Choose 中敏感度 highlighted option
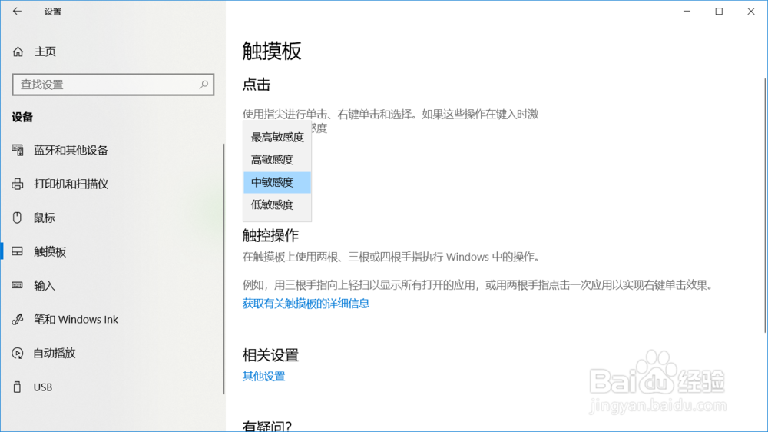 pos(277,182)
